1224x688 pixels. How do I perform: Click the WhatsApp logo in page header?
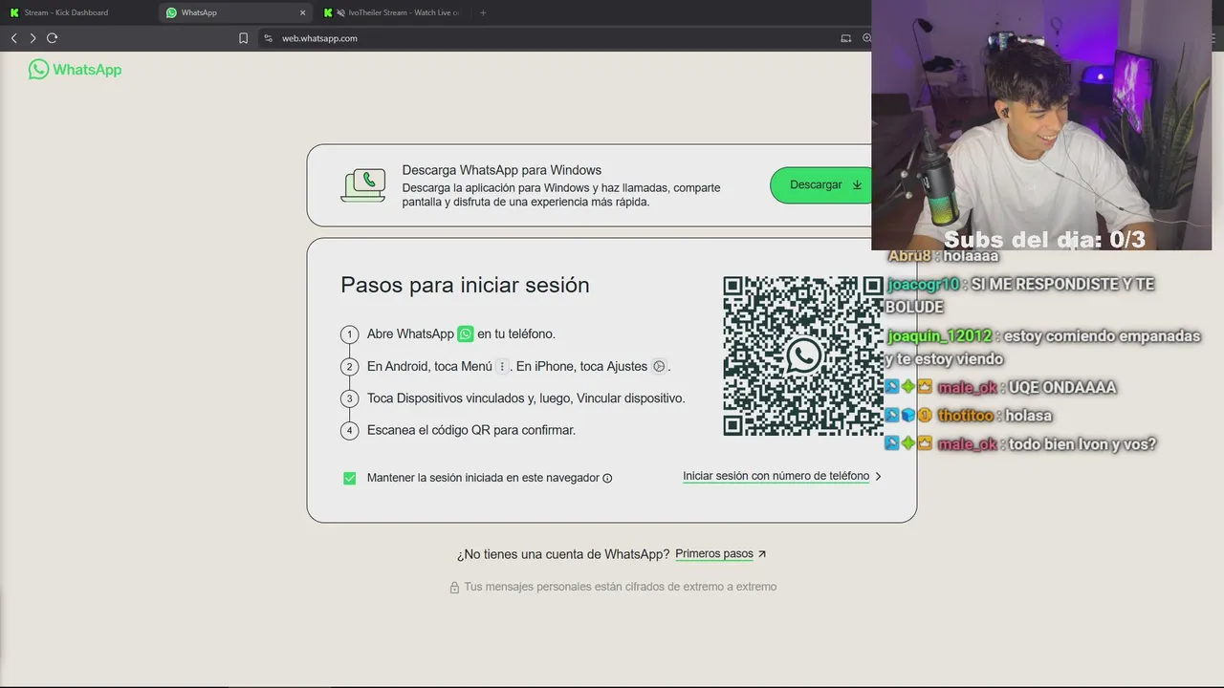75,69
